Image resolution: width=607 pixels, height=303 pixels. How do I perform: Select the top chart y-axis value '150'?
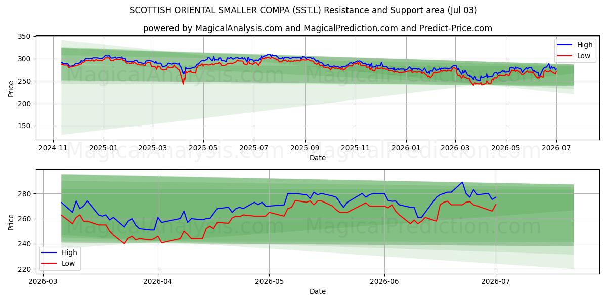(x=25, y=126)
